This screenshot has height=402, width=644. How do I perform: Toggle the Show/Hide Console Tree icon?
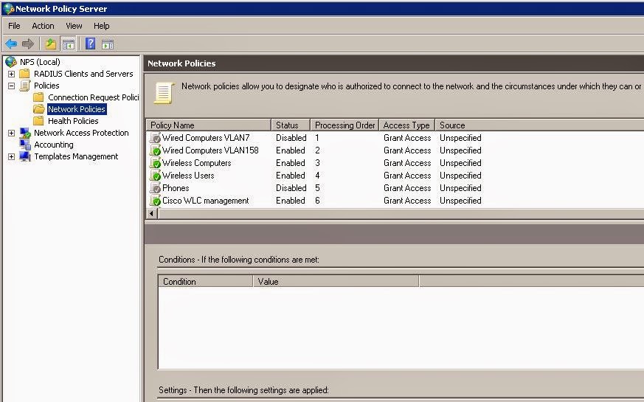(x=68, y=44)
